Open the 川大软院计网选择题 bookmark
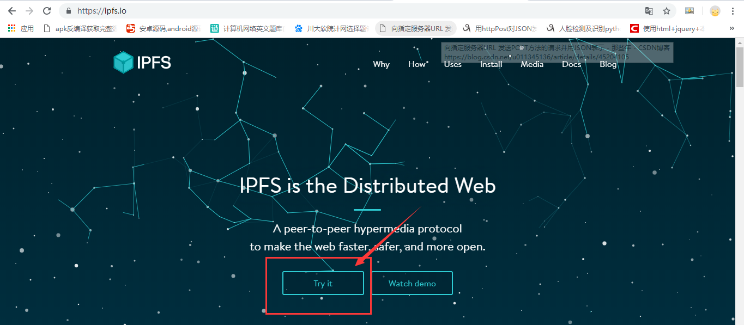744x325 pixels. pyautogui.click(x=331, y=28)
